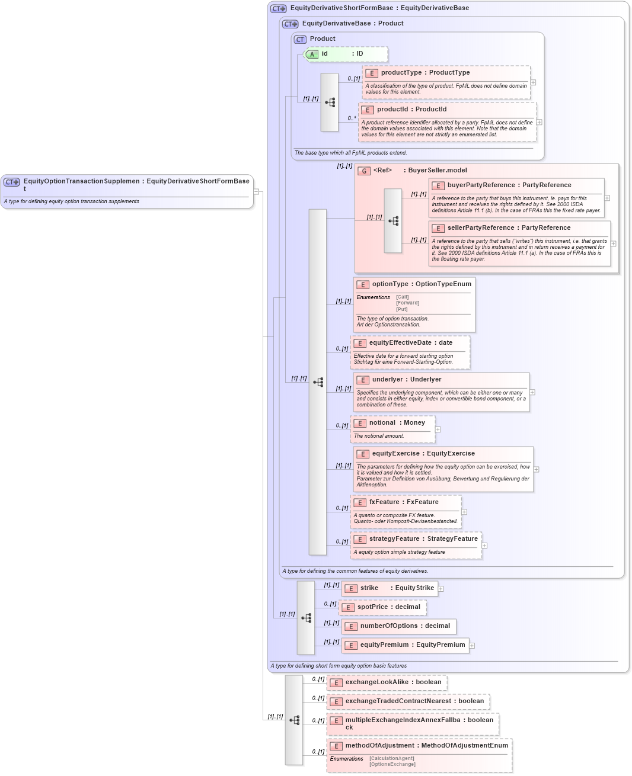Expand the buyerPartyReference element
The width and height of the screenshot is (632, 776).
607,198
